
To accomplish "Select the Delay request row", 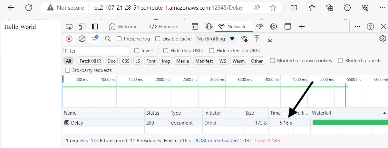I will pyautogui.click(x=77, y=123).
